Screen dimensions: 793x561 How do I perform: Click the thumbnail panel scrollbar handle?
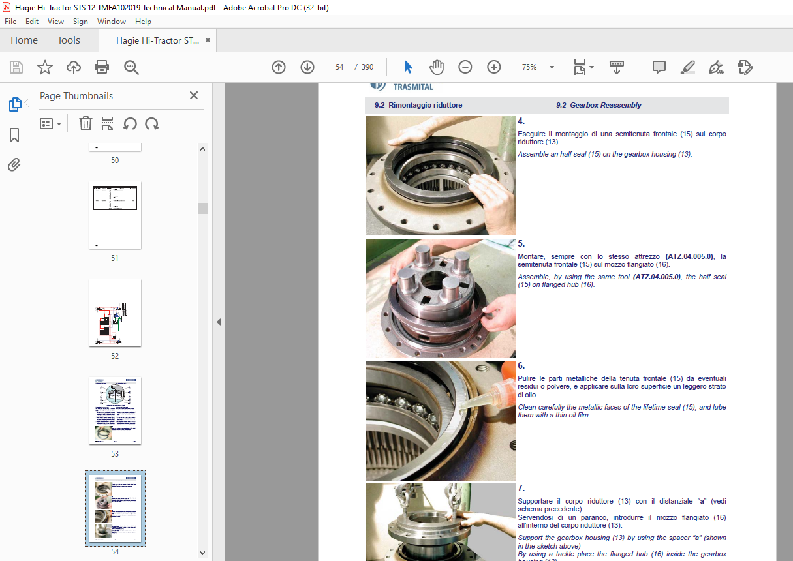point(202,208)
